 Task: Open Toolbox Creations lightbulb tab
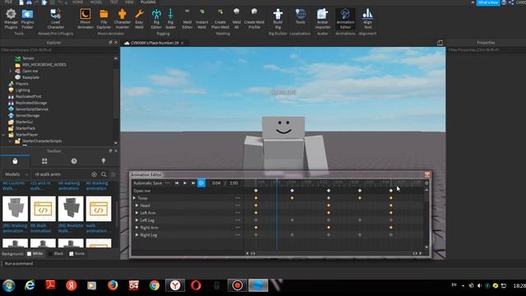pyautogui.click(x=104, y=161)
